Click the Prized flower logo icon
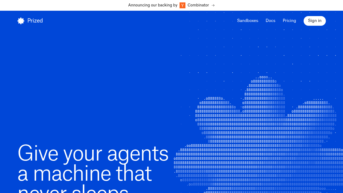This screenshot has width=343, height=193. click(21, 21)
